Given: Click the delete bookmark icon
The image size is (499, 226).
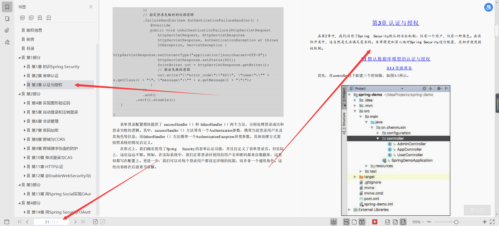Looking at the screenshot, I should [49, 18].
